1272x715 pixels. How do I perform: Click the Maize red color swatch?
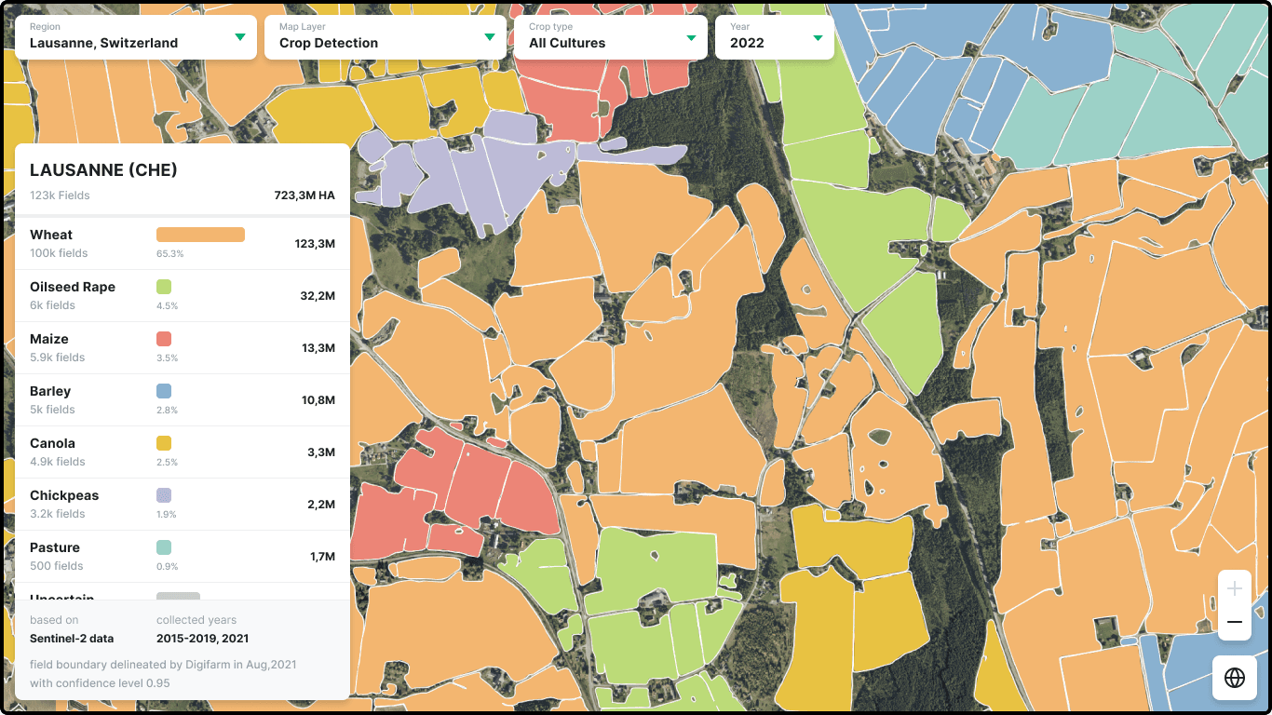point(164,339)
